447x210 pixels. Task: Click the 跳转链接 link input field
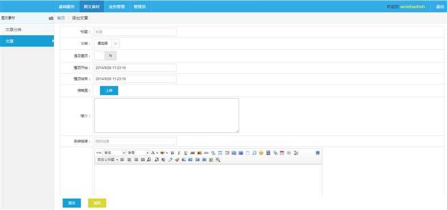[135, 141]
